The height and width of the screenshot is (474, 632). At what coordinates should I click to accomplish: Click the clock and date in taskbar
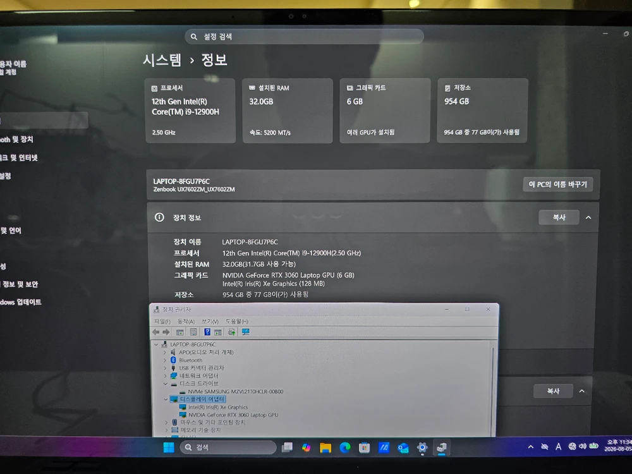click(x=618, y=446)
